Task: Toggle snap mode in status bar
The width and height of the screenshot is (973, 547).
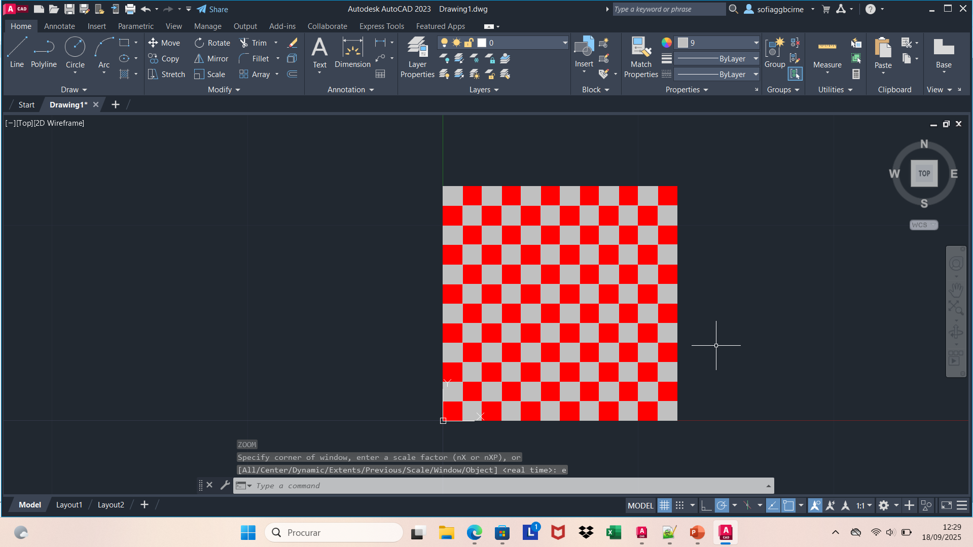Action: point(680,505)
